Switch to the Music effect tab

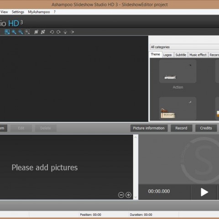[198, 55]
